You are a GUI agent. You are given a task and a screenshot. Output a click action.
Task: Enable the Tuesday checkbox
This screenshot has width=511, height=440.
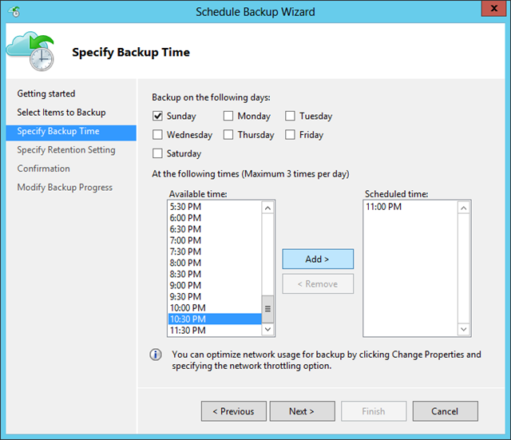point(290,116)
